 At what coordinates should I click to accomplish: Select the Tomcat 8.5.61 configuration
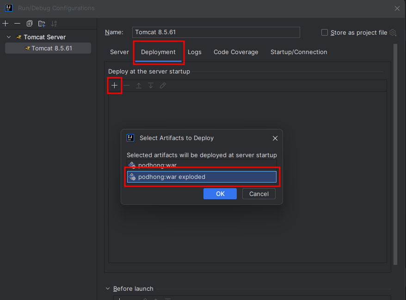click(48, 48)
